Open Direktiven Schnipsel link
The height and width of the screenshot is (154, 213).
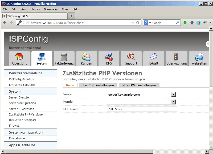point(23,120)
